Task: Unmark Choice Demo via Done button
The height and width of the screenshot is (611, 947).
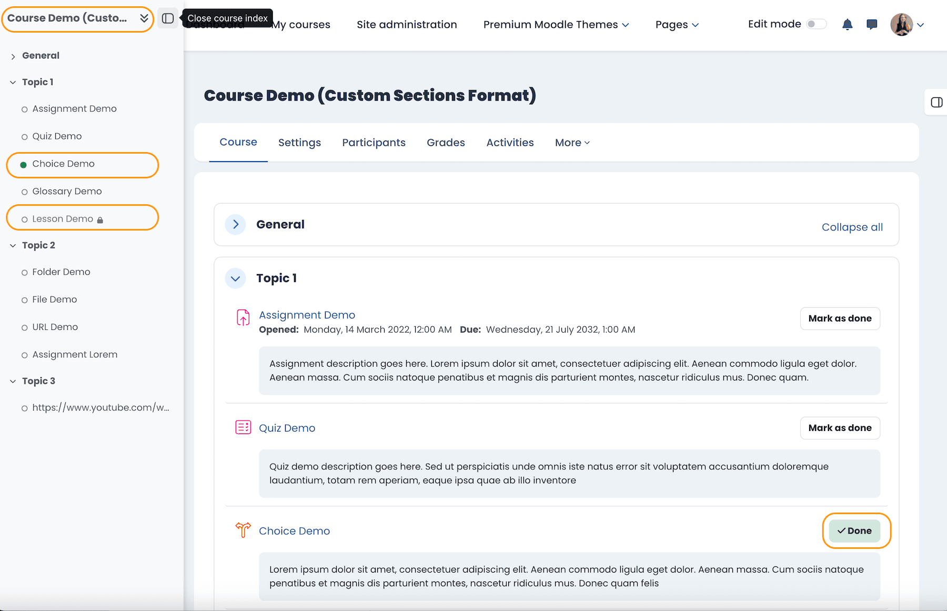Action: 854,530
